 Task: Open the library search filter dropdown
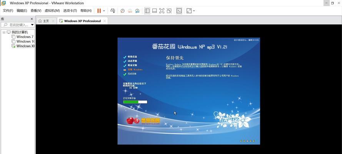point(32,25)
